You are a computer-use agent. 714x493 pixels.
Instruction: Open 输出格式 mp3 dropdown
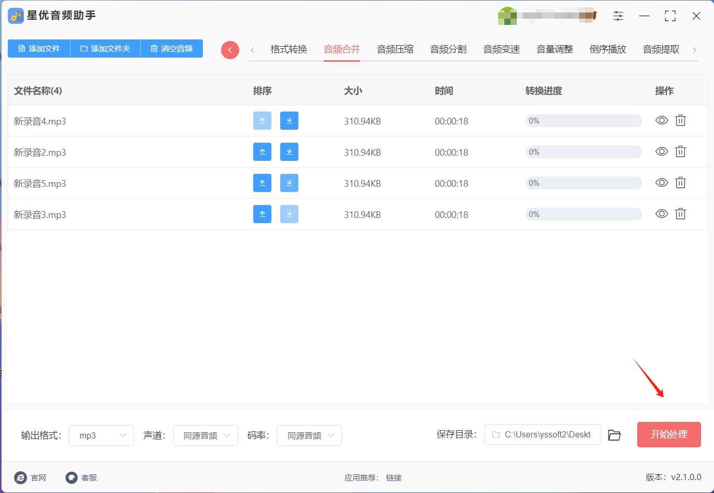101,435
